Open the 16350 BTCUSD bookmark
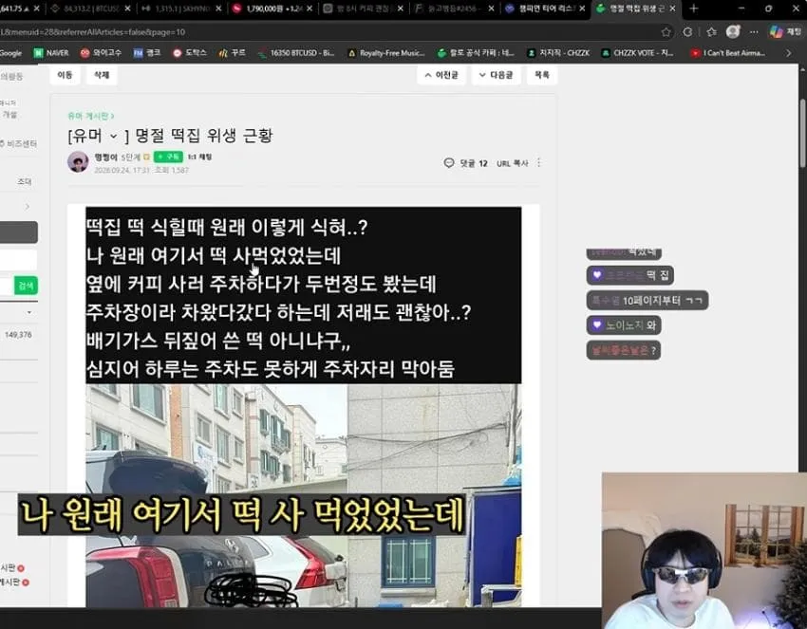 click(296, 53)
